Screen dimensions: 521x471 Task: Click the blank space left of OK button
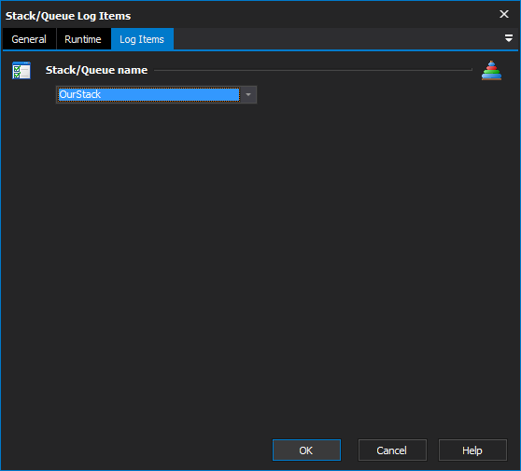[136, 450]
